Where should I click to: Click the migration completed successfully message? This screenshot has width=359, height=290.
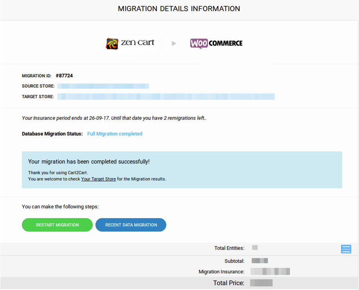(89, 162)
